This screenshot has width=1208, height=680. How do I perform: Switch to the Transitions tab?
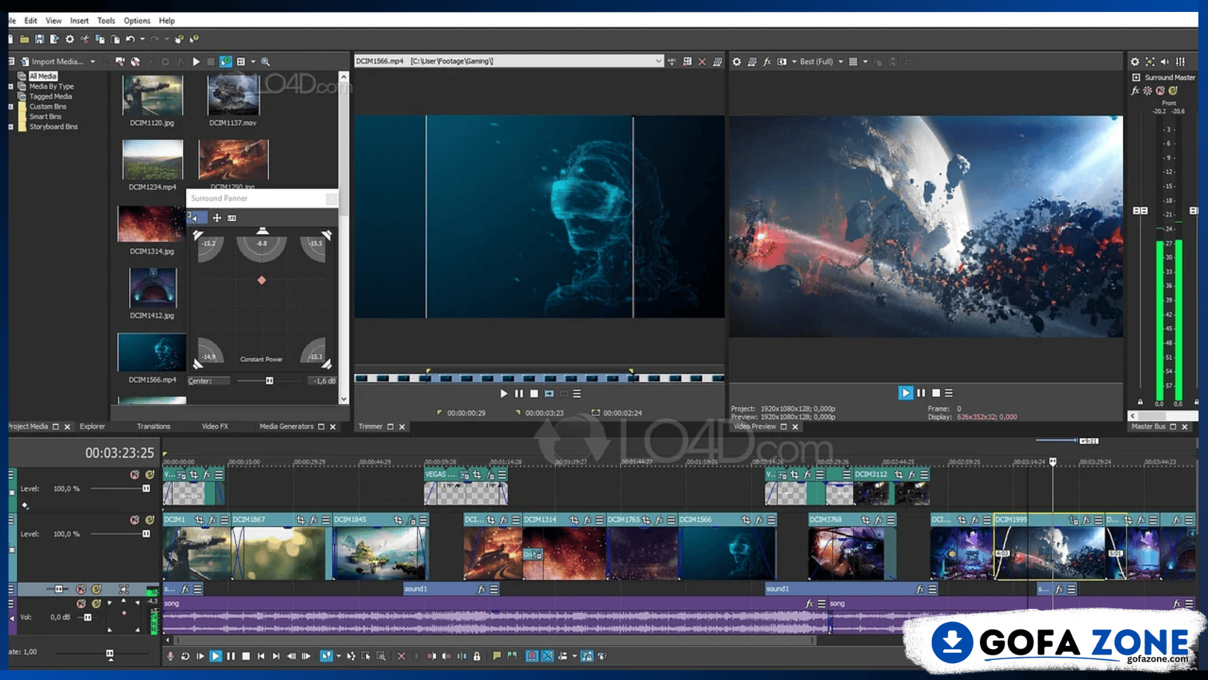pyautogui.click(x=154, y=426)
